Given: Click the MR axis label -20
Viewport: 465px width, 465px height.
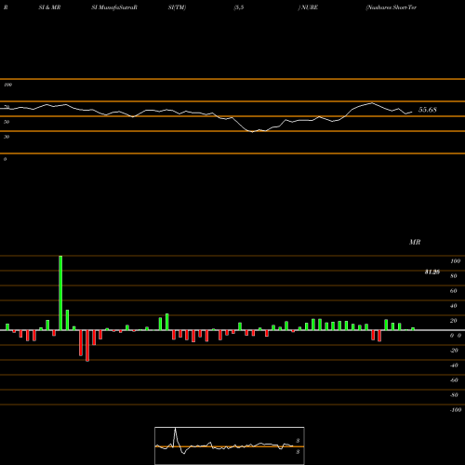Looking at the screenshot, I should pos(454,351).
